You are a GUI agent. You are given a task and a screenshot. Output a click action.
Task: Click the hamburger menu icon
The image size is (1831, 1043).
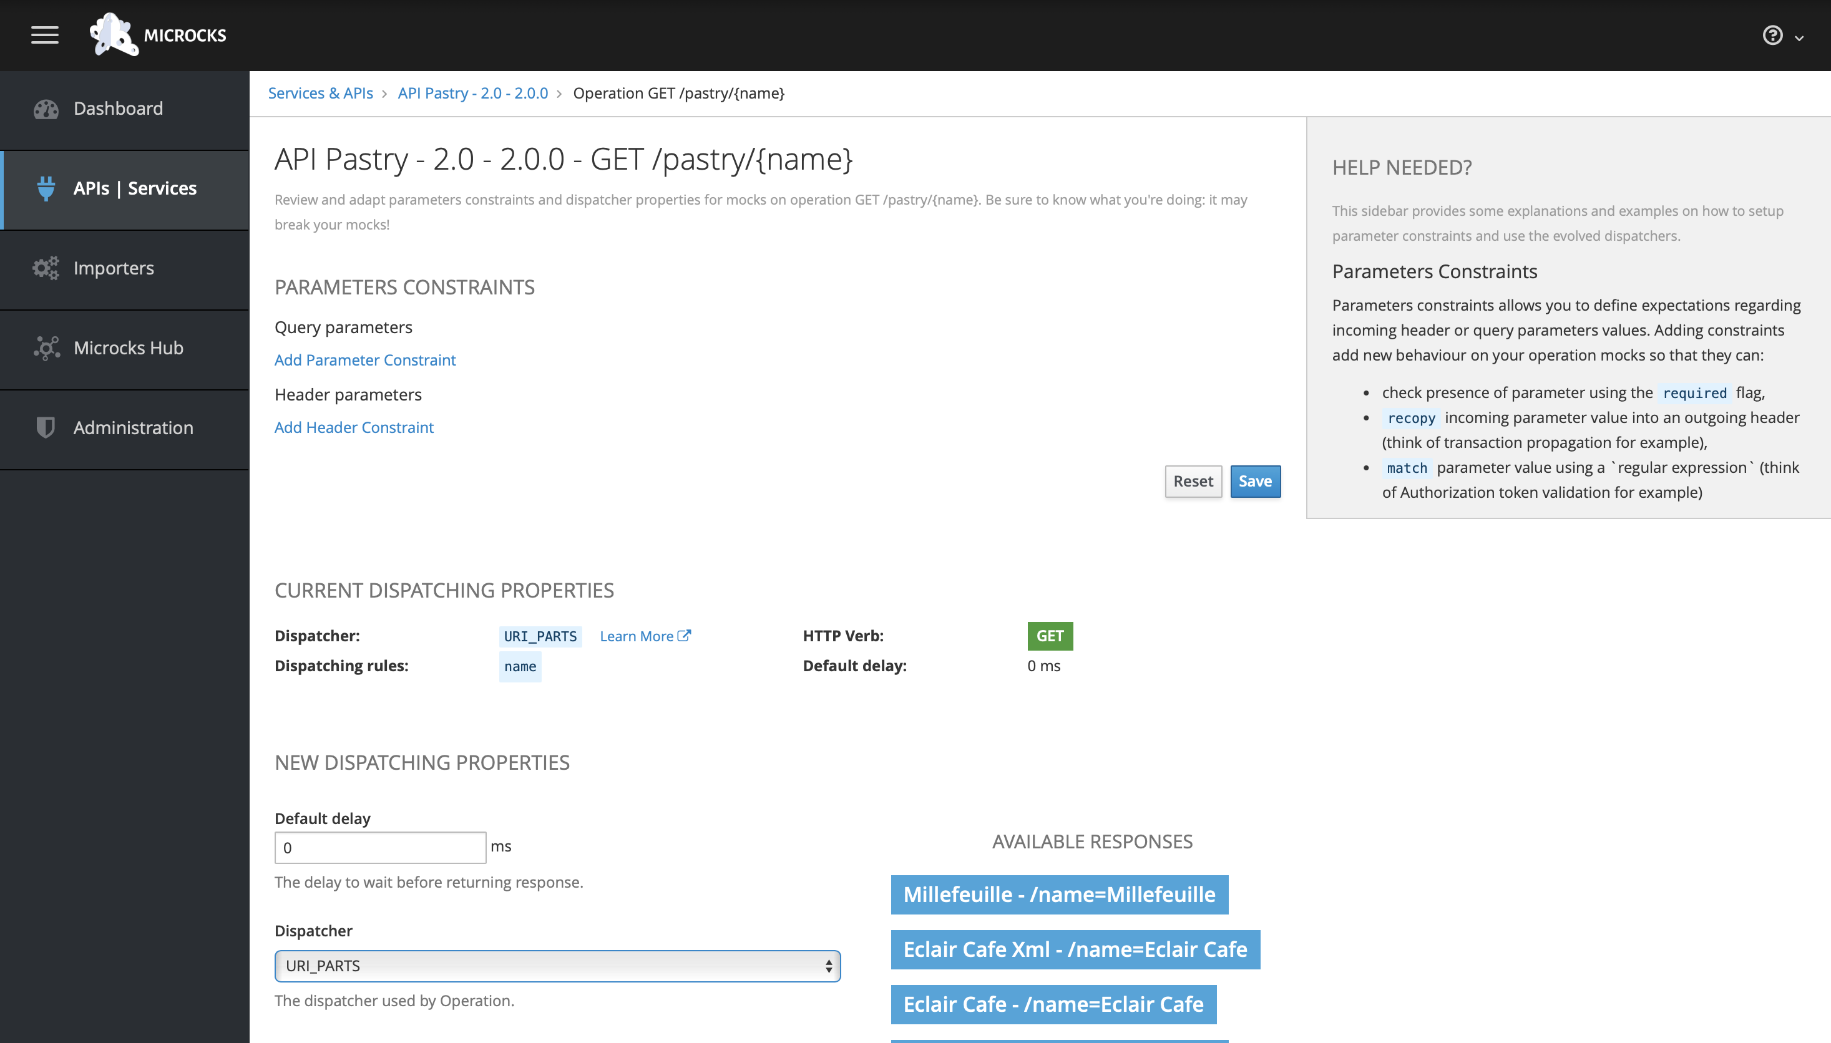[x=44, y=35]
